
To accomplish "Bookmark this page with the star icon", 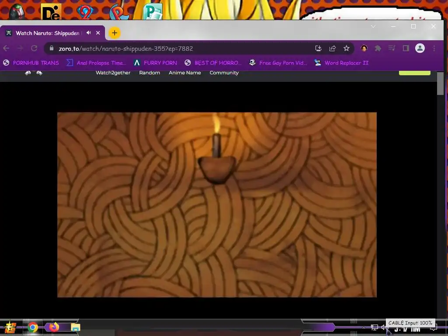I will point(346,48).
